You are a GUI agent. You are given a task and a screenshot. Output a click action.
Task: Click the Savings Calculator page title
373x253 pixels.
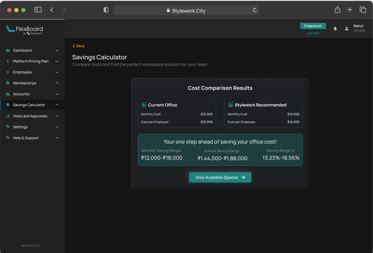[x=100, y=57]
